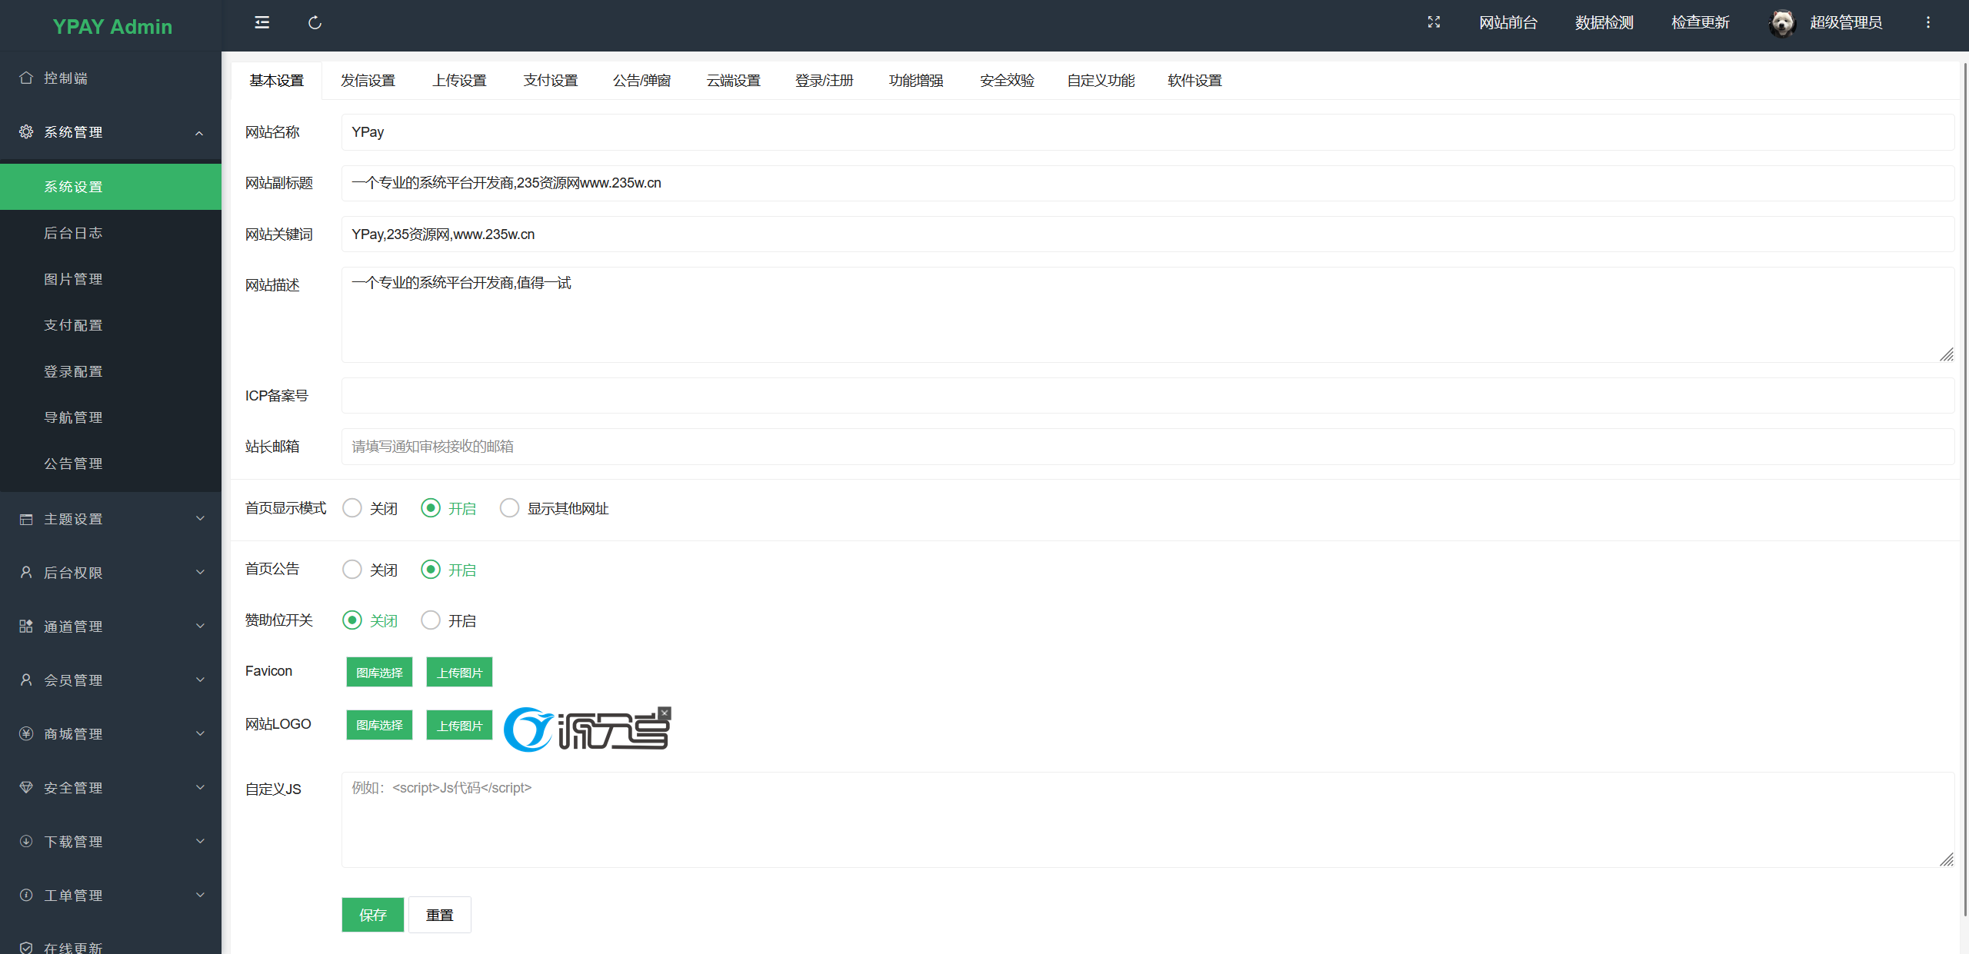Click the Favicon 上传图片 button
Viewport: 1969px width, 954px height.
click(459, 673)
